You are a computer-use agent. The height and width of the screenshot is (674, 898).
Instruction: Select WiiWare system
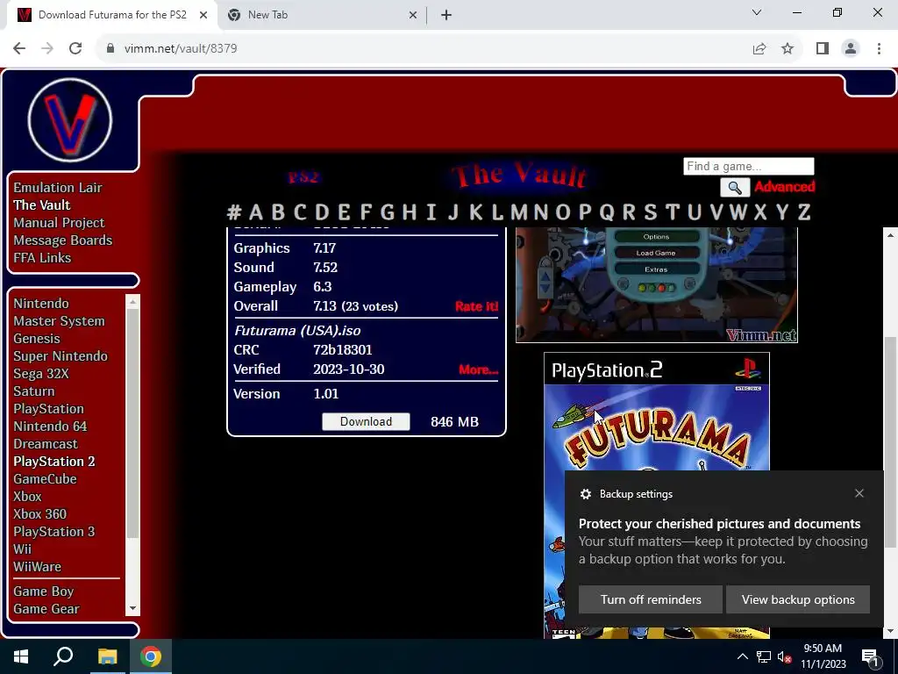37,566
